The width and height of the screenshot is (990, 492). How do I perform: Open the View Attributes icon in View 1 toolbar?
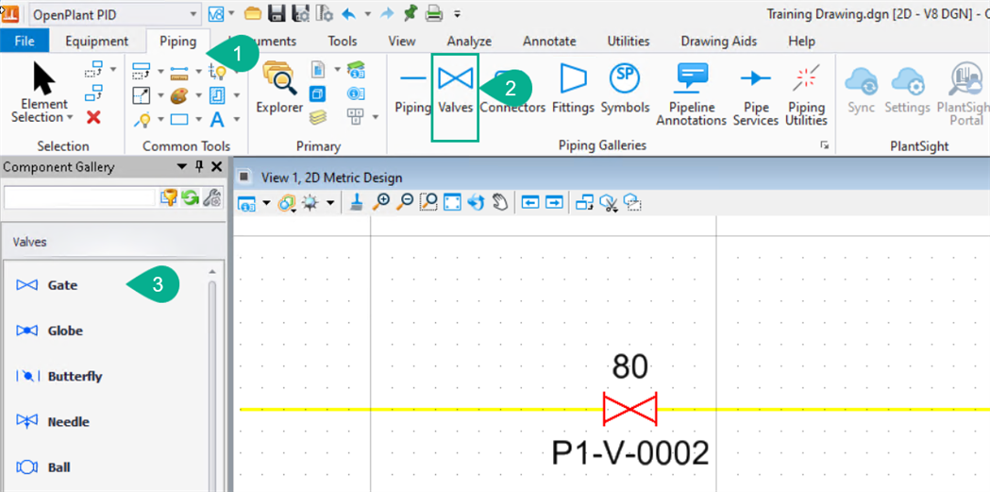click(x=247, y=203)
